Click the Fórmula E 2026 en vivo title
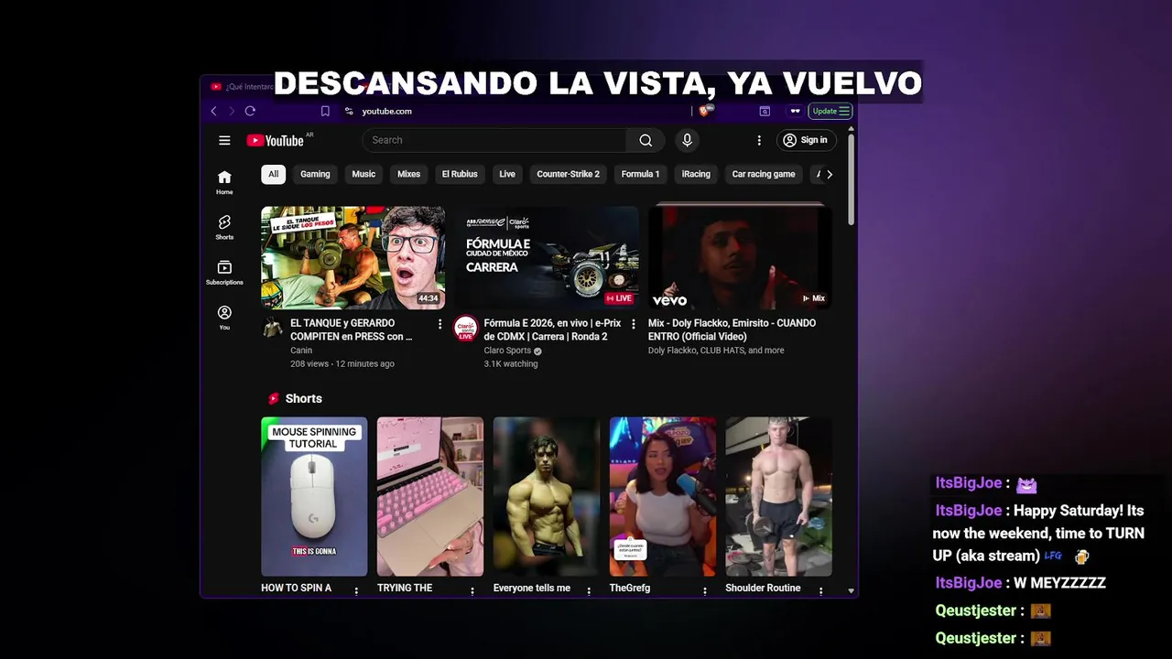The height and width of the screenshot is (659, 1172). coord(552,329)
